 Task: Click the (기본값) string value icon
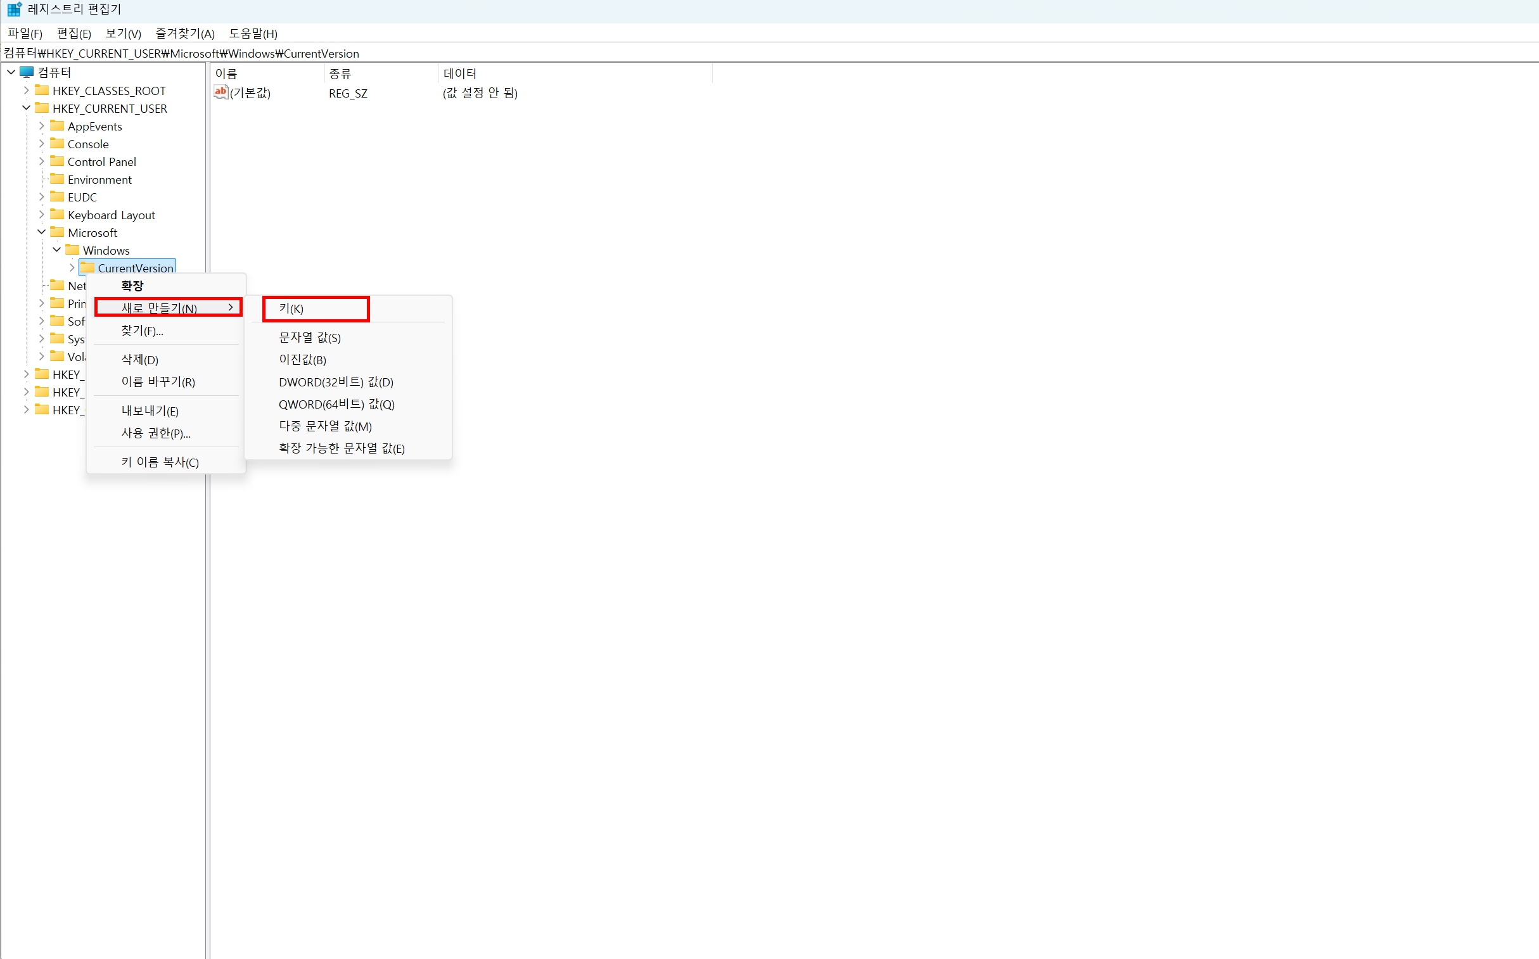[220, 92]
